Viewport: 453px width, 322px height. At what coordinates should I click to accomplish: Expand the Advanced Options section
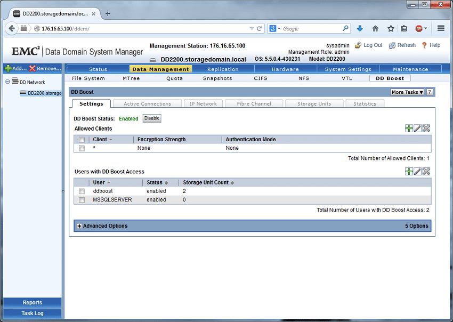(79, 226)
